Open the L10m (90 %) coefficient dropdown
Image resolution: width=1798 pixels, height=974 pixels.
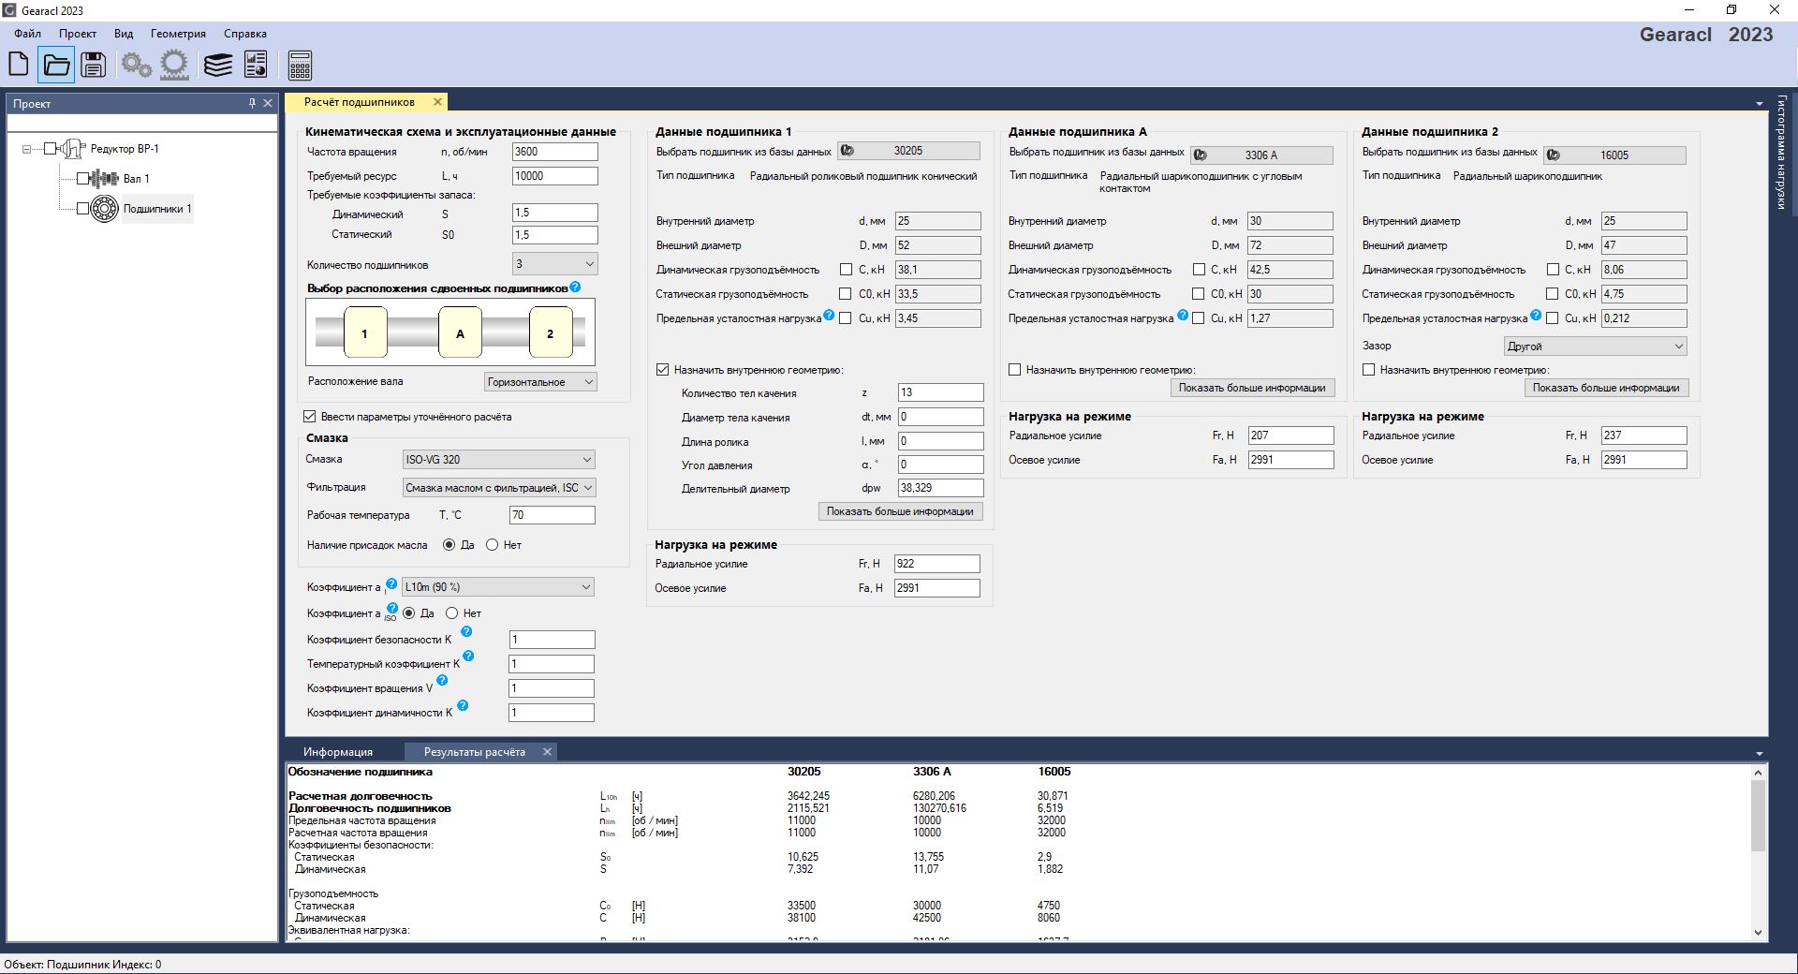pyautogui.click(x=498, y=587)
